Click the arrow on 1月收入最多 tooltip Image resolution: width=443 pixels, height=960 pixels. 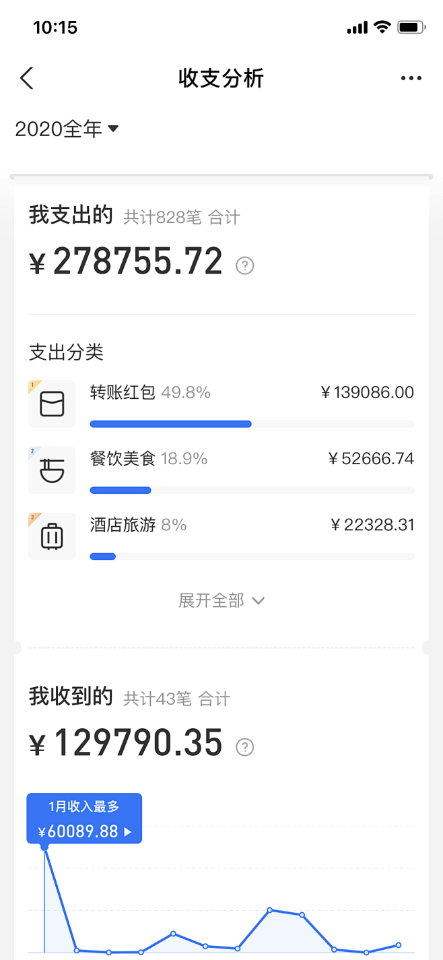click(128, 832)
